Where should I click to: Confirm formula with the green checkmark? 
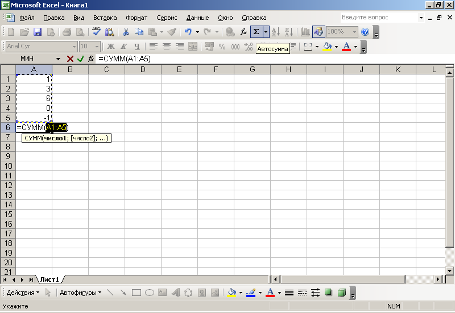coord(80,59)
